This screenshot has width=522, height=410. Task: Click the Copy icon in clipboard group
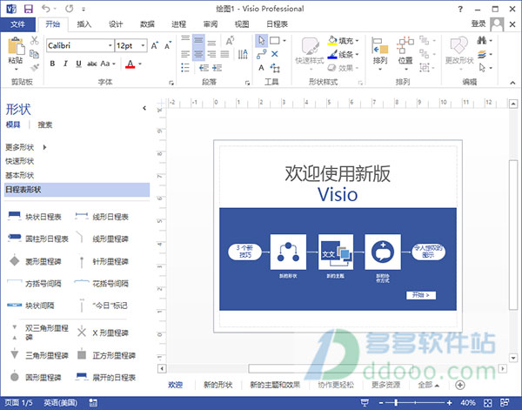34,54
